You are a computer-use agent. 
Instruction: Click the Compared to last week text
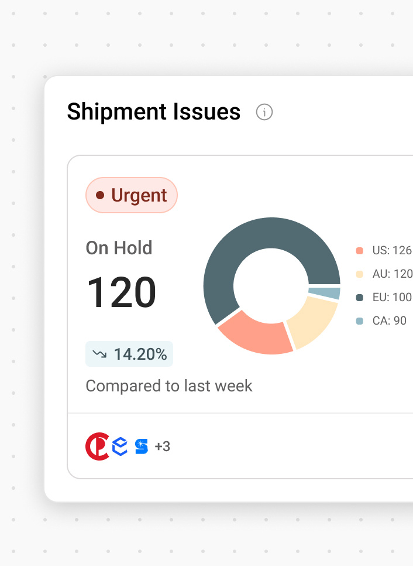[x=169, y=386]
